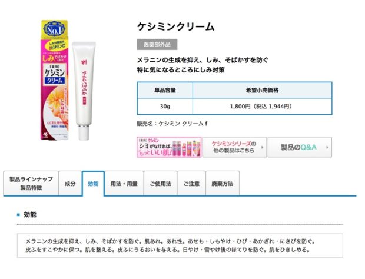Click the 30g capacity cell

tap(165, 107)
